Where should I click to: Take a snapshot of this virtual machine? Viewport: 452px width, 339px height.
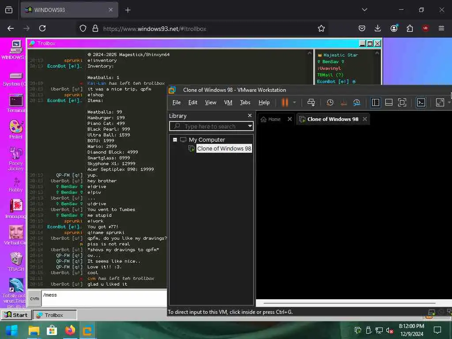[330, 102]
